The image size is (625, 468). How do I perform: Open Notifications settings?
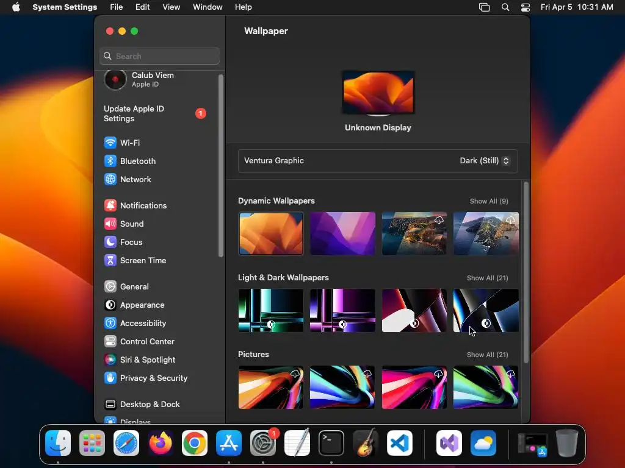click(x=135, y=205)
